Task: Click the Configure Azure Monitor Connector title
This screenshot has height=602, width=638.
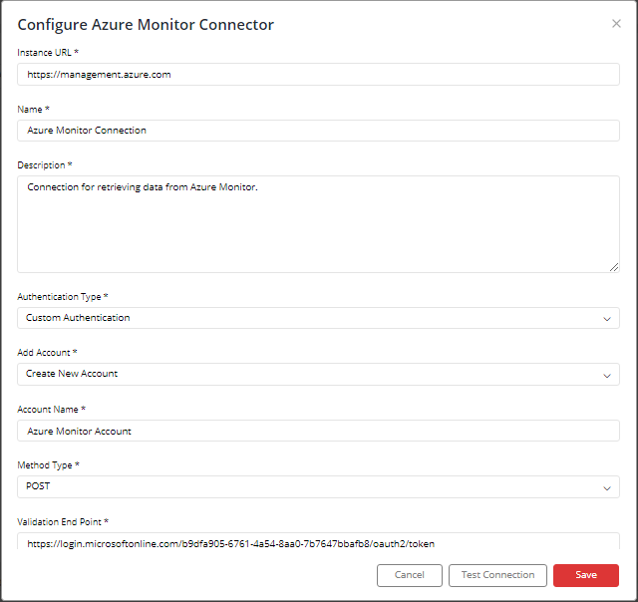Action: click(x=146, y=25)
